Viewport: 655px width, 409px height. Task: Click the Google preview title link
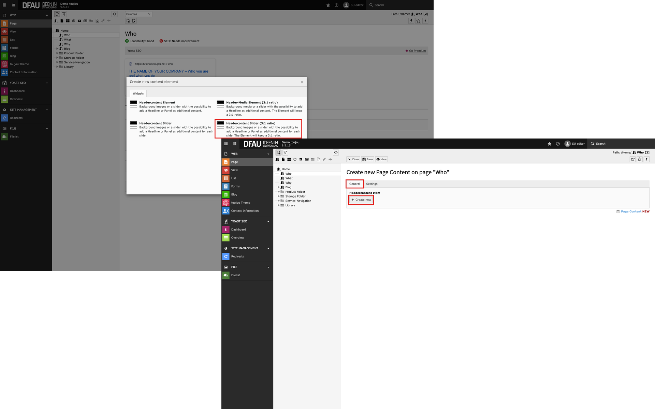168,72
